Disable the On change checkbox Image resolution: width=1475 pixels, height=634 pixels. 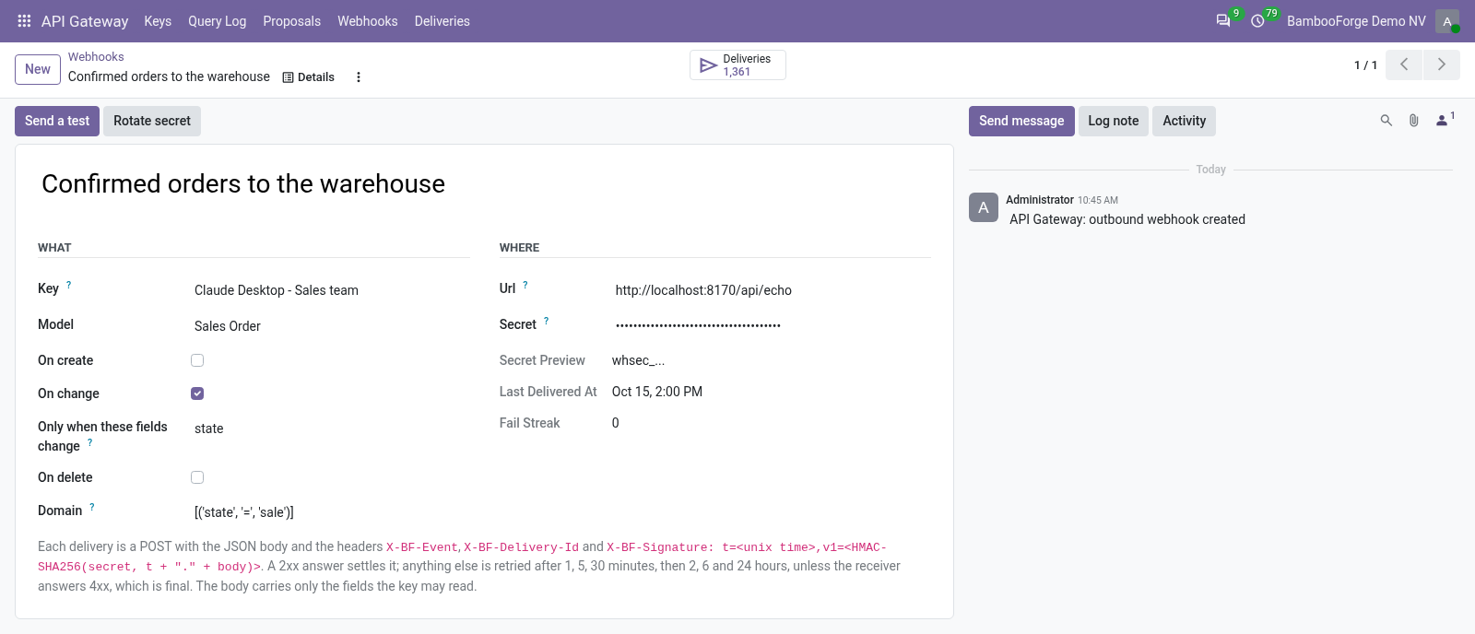tap(197, 393)
